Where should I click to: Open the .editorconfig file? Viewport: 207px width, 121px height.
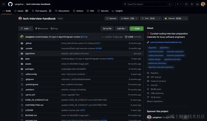coord(31,74)
